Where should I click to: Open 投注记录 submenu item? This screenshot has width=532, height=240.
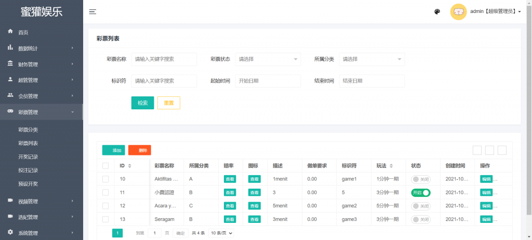tap(28, 170)
